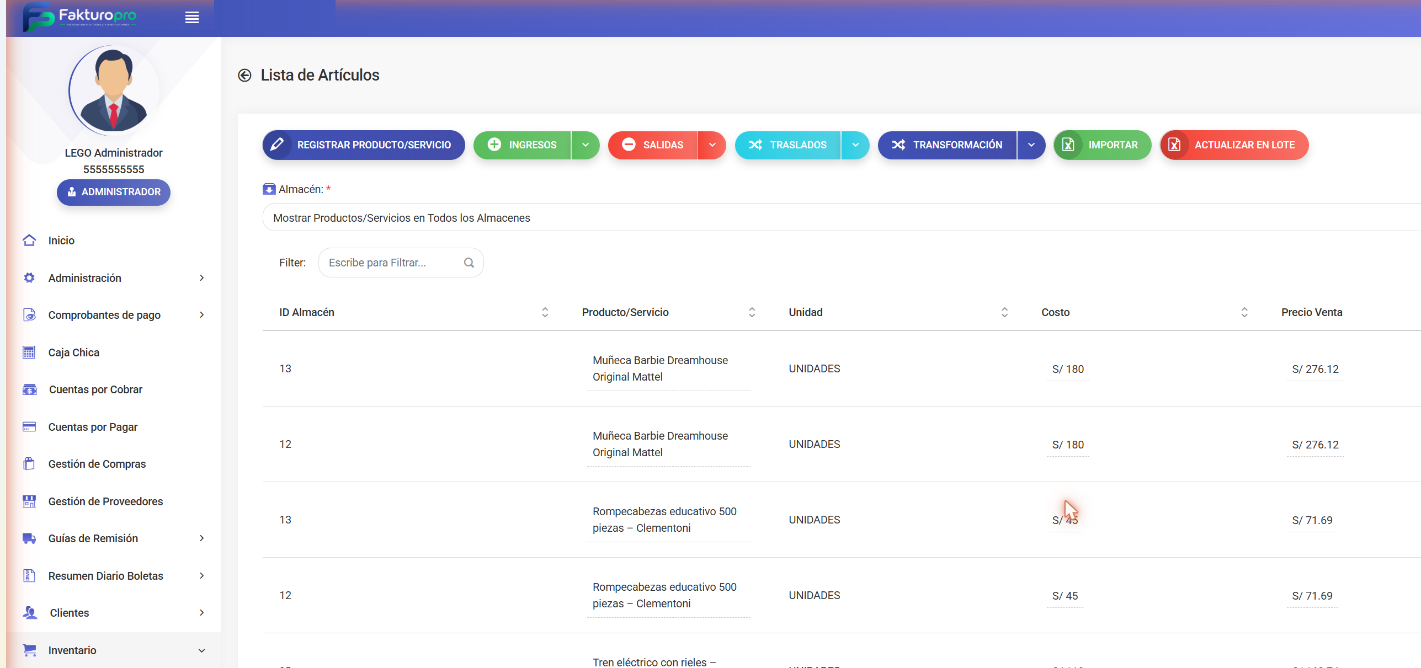Viewport: 1421px width, 668px height.
Task: Click the SALIDAS button
Action: 653,145
